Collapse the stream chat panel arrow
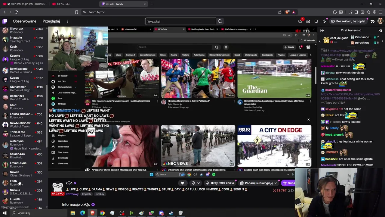 point(322,30)
